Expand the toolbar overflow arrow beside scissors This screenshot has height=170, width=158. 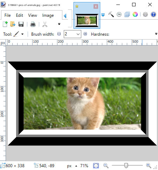coord(59,24)
